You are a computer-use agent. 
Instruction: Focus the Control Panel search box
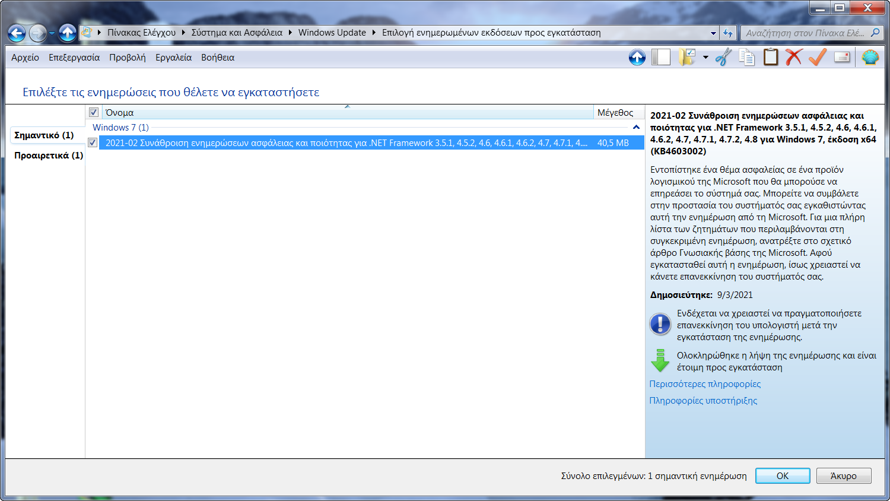805,33
